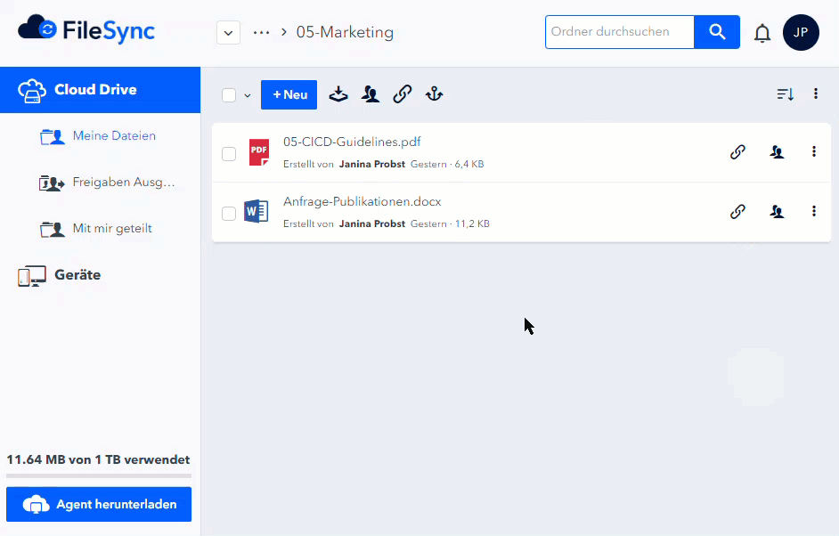Click 'Janina Probst' on the docx row
This screenshot has height=536, width=839.
pos(372,223)
